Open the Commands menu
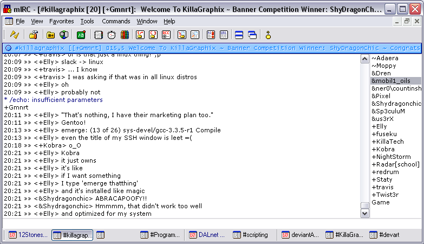 click(116, 21)
